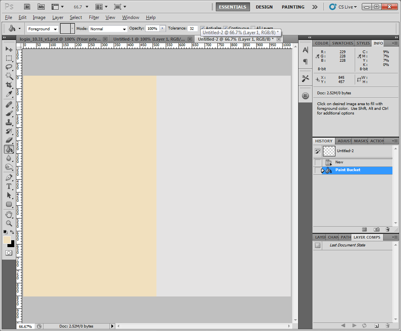The image size is (401, 331).
Task: Select the Eraser tool
Action: 9,140
